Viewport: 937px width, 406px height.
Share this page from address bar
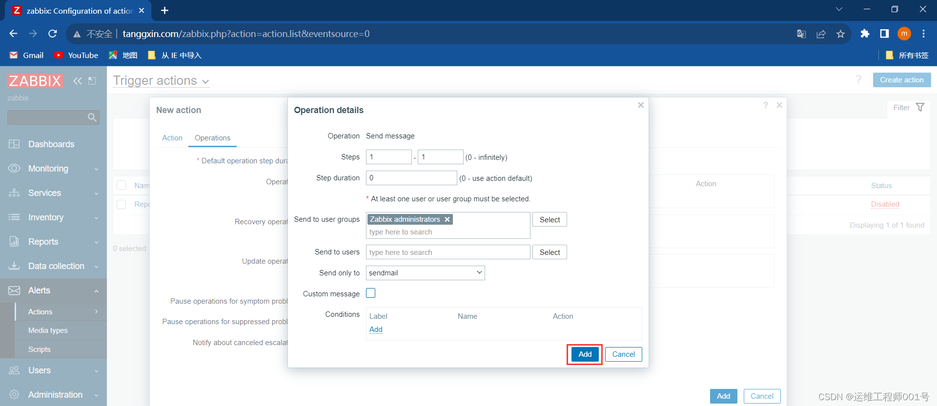pos(821,34)
